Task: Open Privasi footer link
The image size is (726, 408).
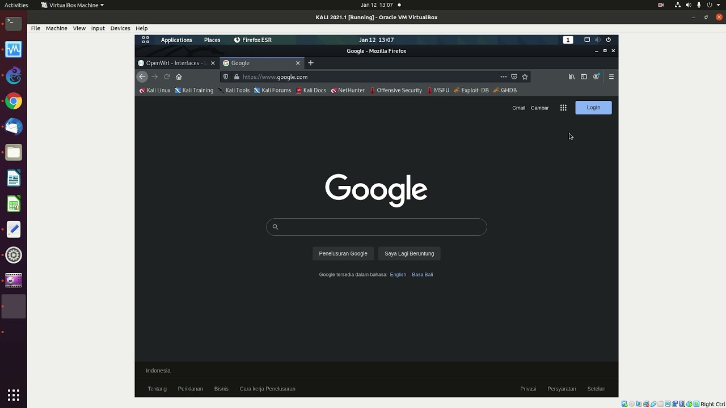Action: coord(528,389)
